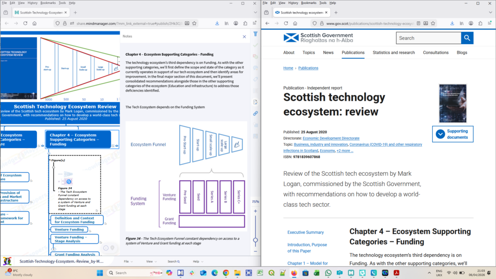The height and width of the screenshot is (279, 496).
Task: Open the News nav item
Action: click(x=328, y=52)
